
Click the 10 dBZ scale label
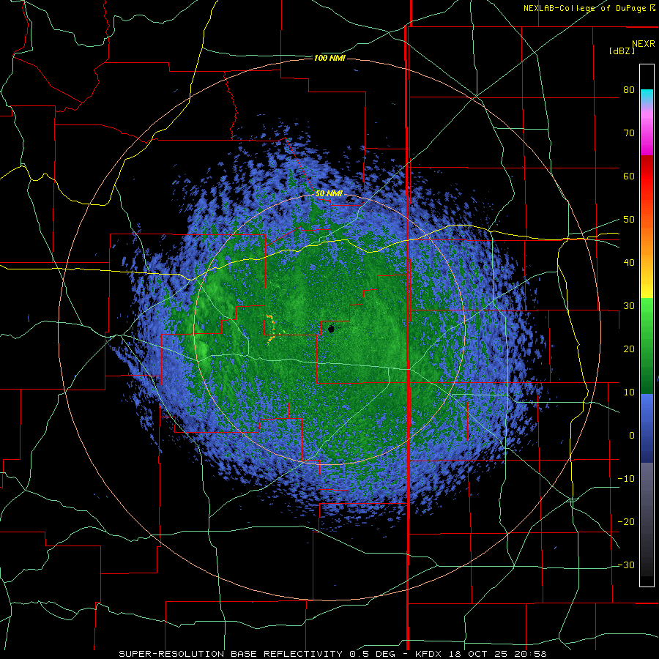(x=629, y=392)
